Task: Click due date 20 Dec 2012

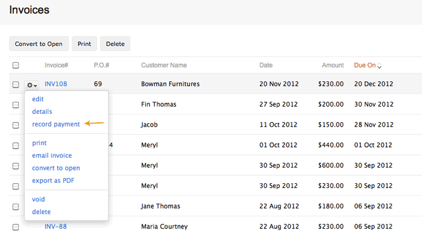Action: (374, 84)
